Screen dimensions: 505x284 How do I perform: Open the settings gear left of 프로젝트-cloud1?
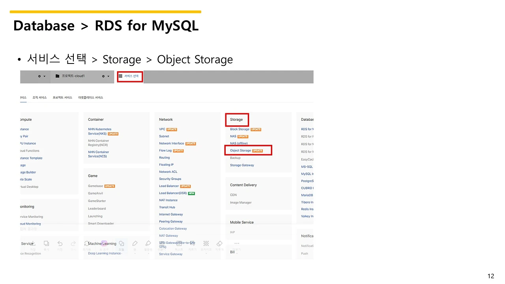pyautogui.click(x=39, y=76)
